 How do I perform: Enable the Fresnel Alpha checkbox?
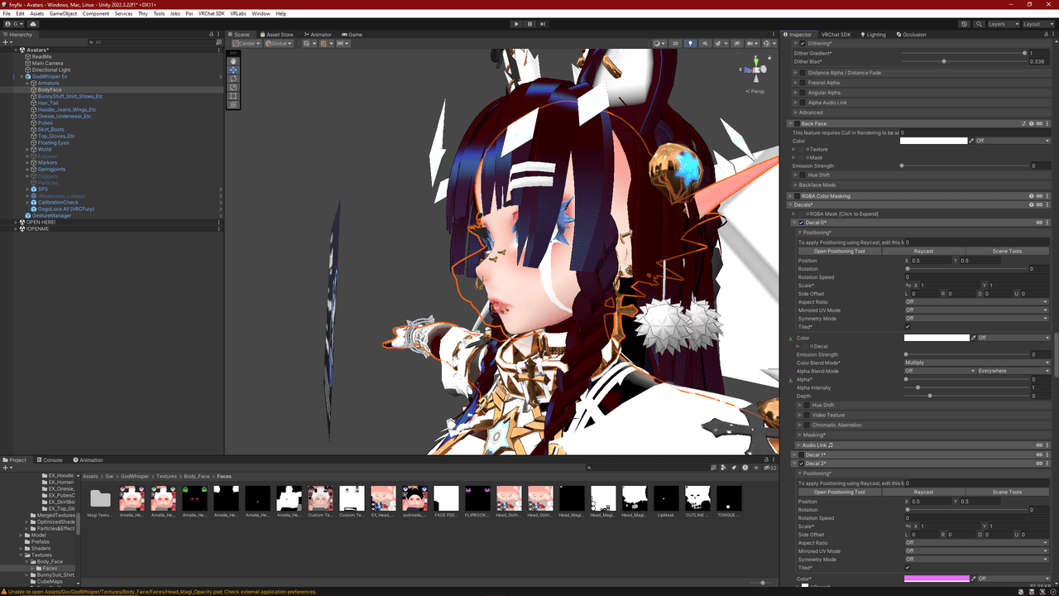point(803,83)
